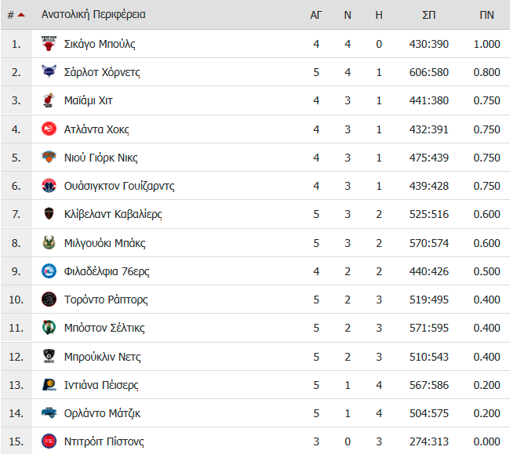Click the Chicago Bulls team logo
Screen dimensions: 510x454
tap(49, 44)
